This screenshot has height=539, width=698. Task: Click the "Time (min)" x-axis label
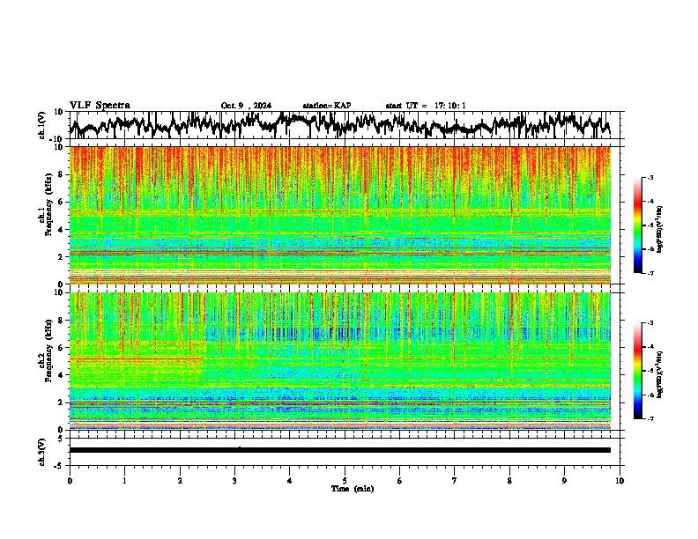[x=353, y=489]
